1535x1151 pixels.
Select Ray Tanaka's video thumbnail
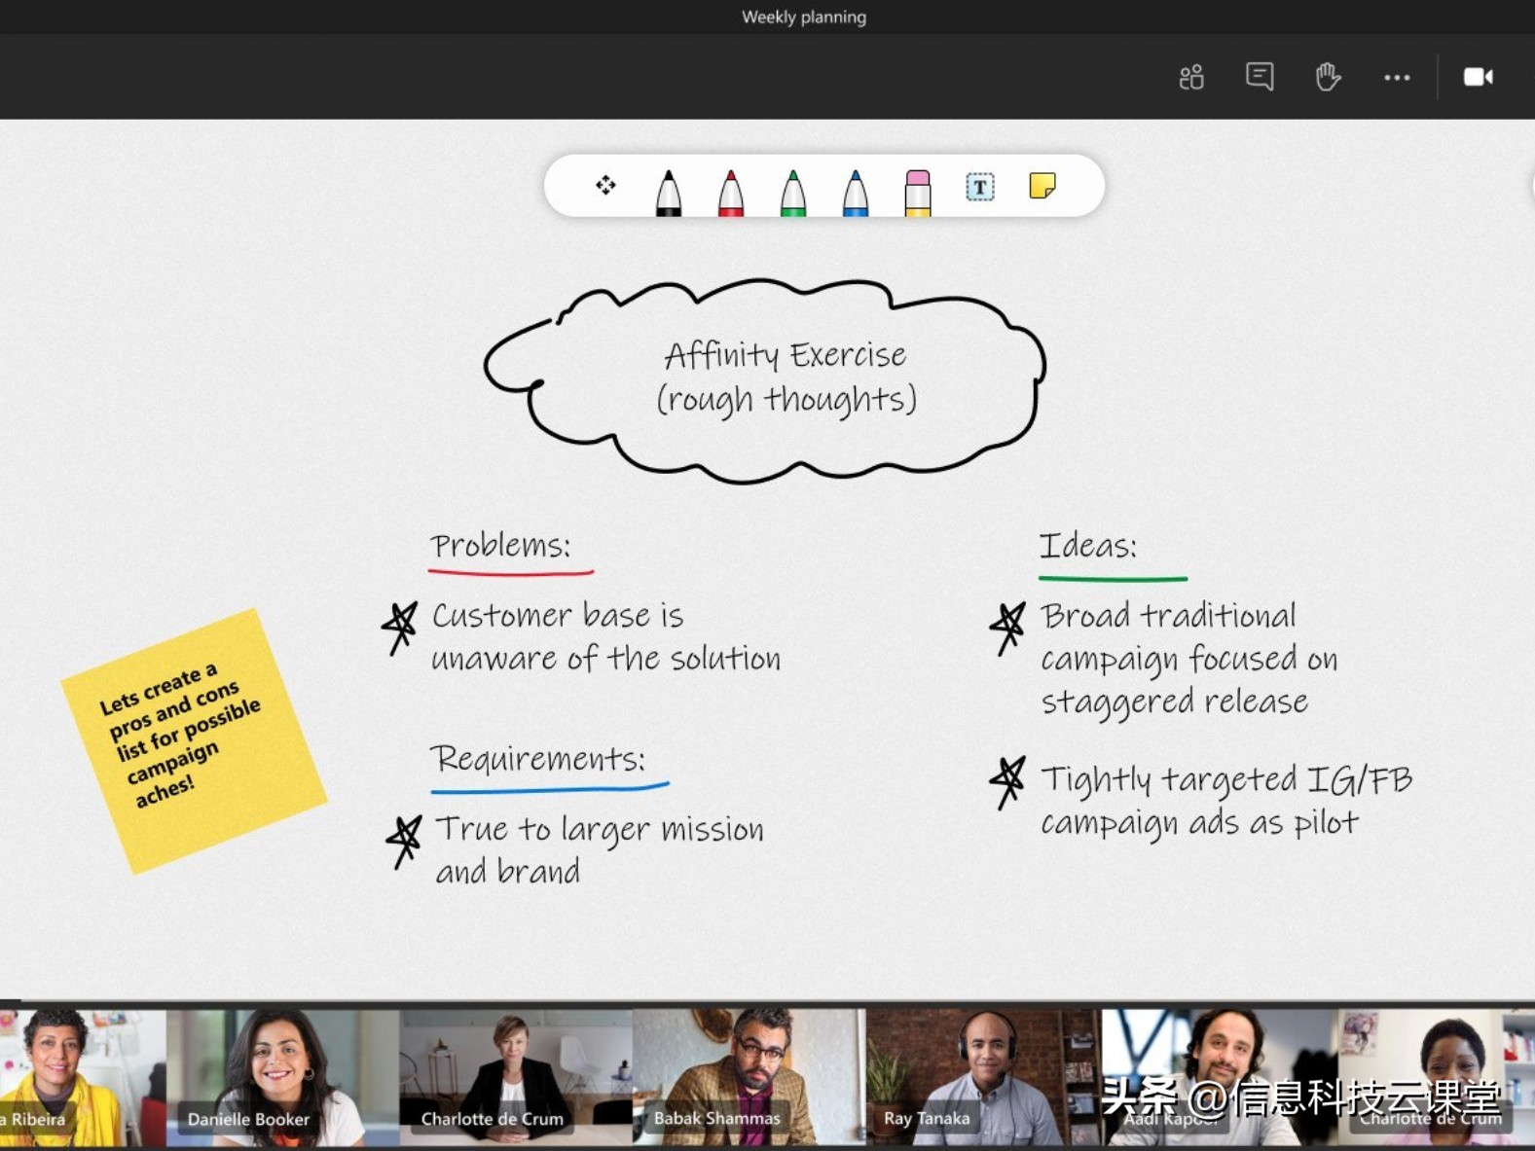pyautogui.click(x=983, y=1077)
